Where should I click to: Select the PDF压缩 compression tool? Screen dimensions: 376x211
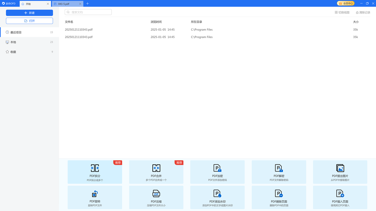coord(156,197)
